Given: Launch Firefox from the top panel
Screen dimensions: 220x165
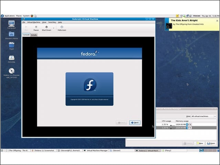Looking at the screenshot, I should pos(32,16).
